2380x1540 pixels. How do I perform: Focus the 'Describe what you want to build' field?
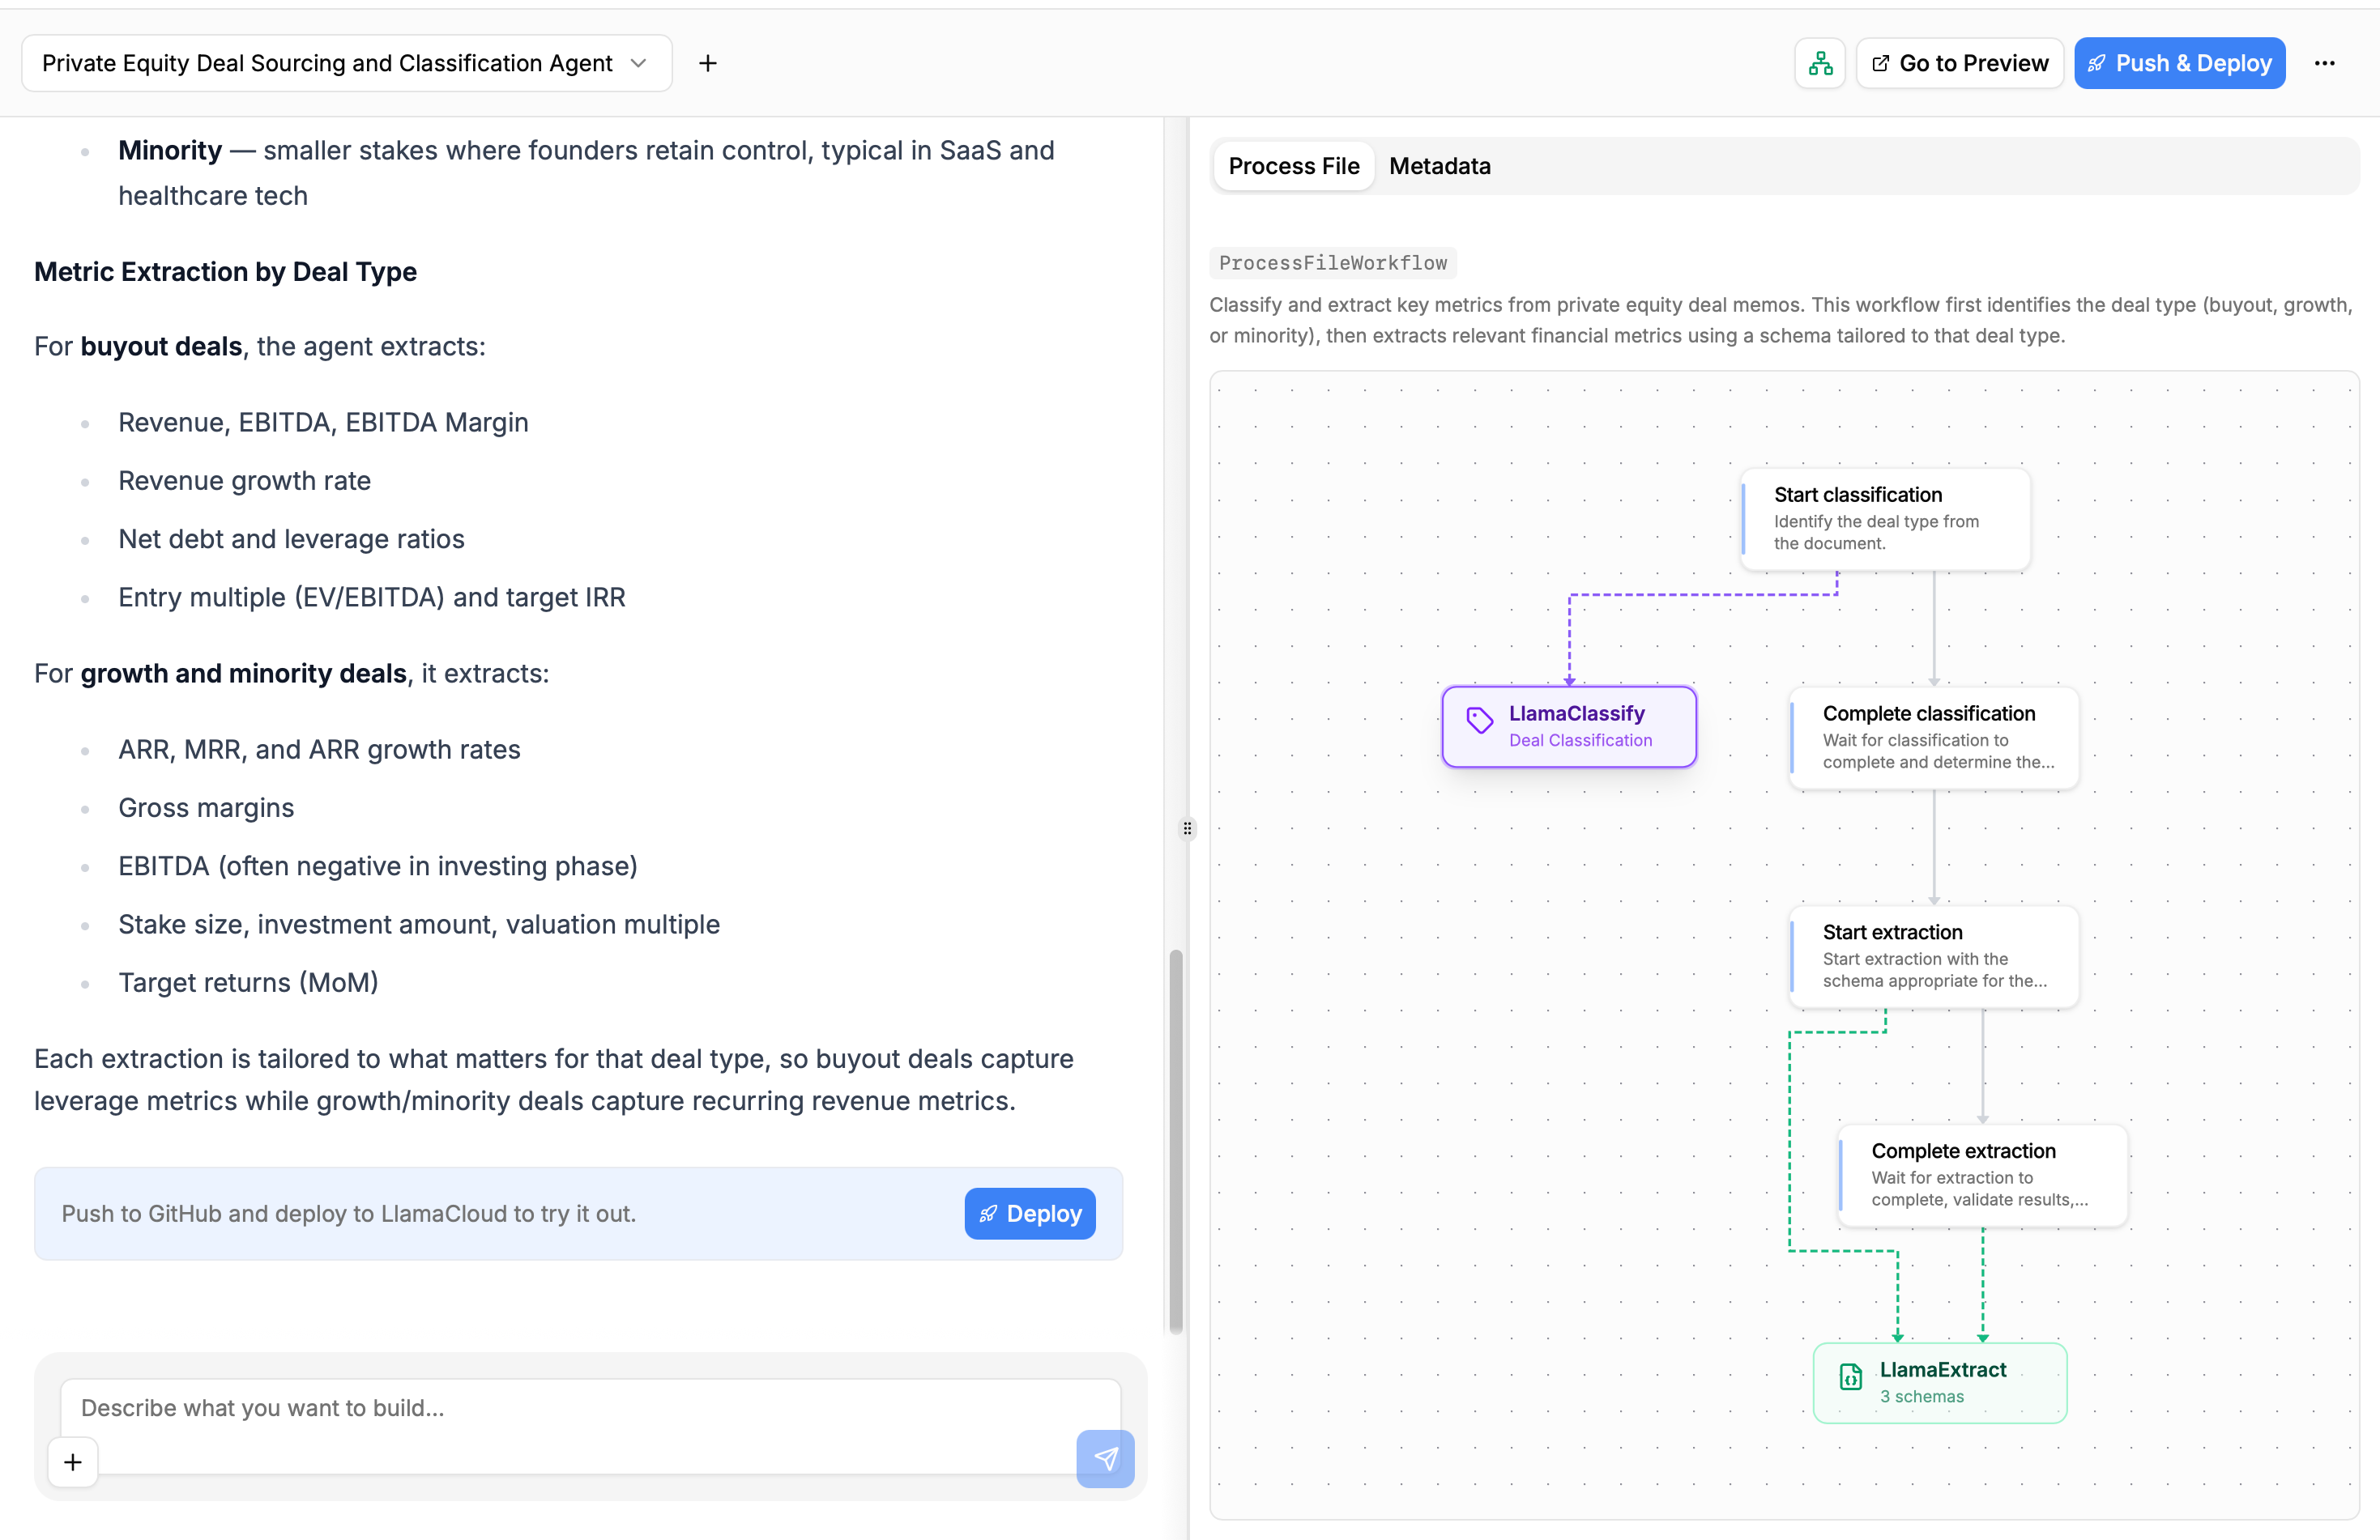point(590,1408)
